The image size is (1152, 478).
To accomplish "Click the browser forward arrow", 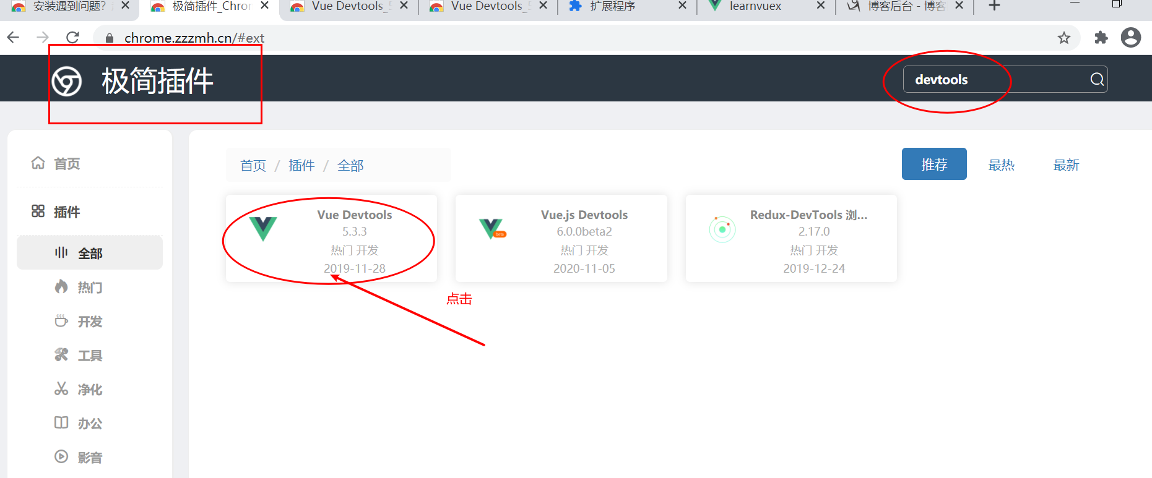I will tap(43, 38).
